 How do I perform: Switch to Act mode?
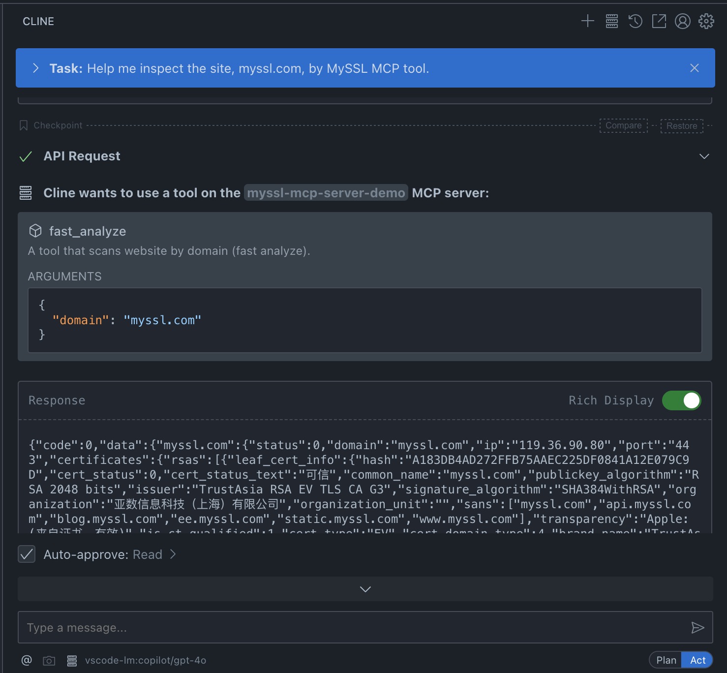coord(697,660)
